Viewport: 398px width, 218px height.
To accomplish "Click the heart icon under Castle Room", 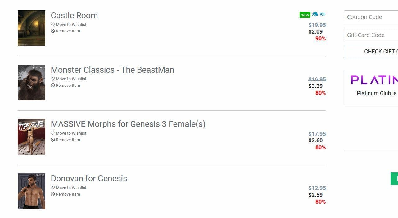I will pos(53,24).
